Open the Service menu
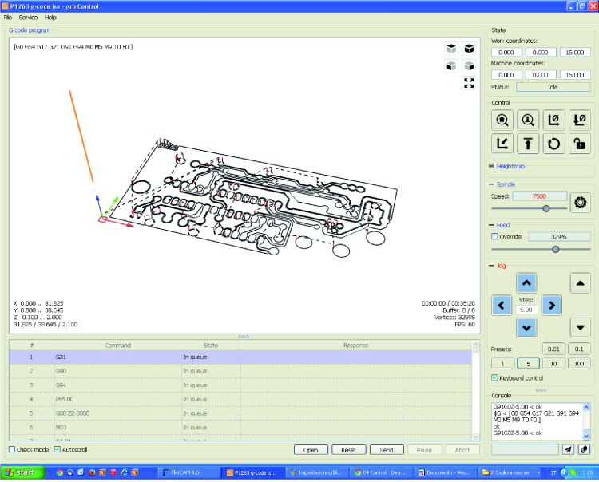This screenshot has height=482, width=599. click(28, 18)
